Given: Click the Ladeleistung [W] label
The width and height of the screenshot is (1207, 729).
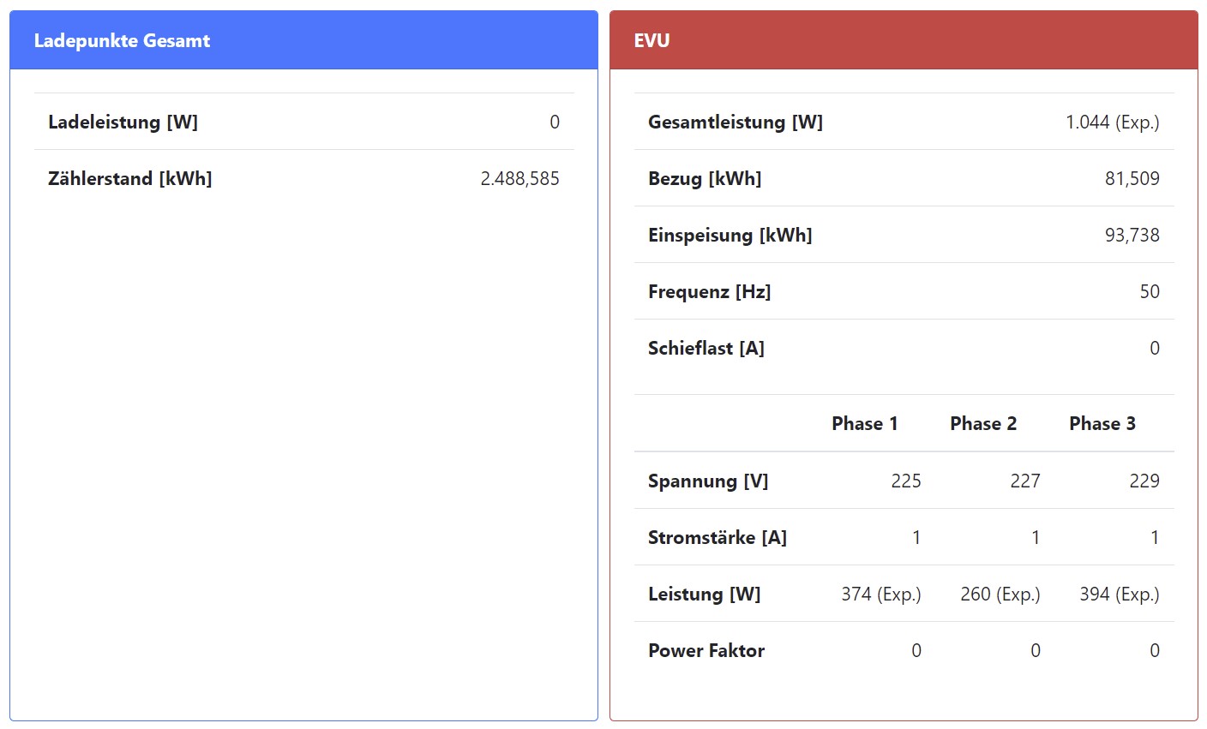Looking at the screenshot, I should pos(123,122).
